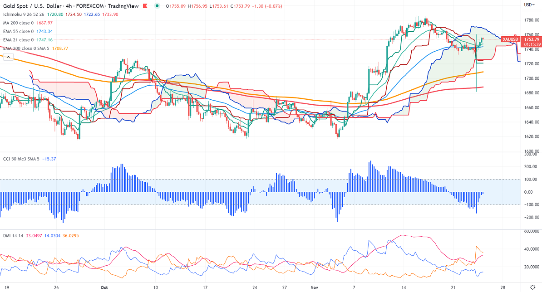The image size is (542, 292).
Task: Click the 1620.00 price axis label
Action: point(532,136)
